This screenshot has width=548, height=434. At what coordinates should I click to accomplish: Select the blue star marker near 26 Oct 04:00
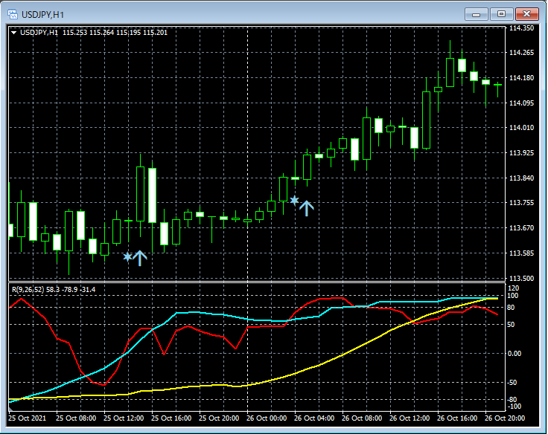[x=294, y=200]
